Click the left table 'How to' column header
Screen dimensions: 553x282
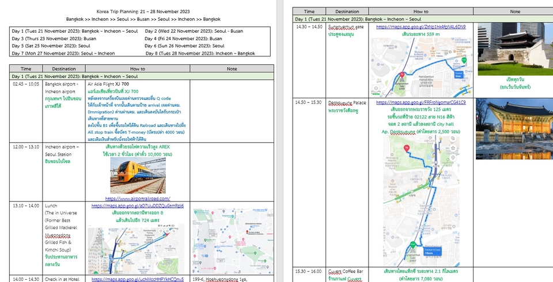138,69
